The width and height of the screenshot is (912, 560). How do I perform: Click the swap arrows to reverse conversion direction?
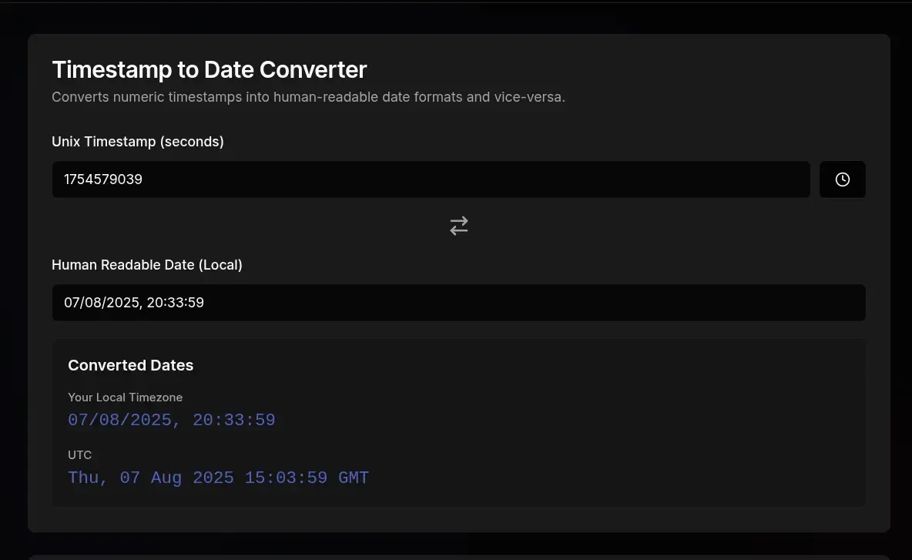point(459,225)
